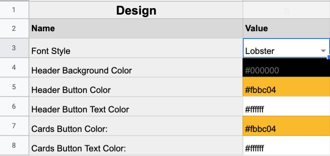This screenshot has width=330, height=156.
Task: Select the Cards Button Text Color #ffffff cell
Action: pyautogui.click(x=286, y=146)
